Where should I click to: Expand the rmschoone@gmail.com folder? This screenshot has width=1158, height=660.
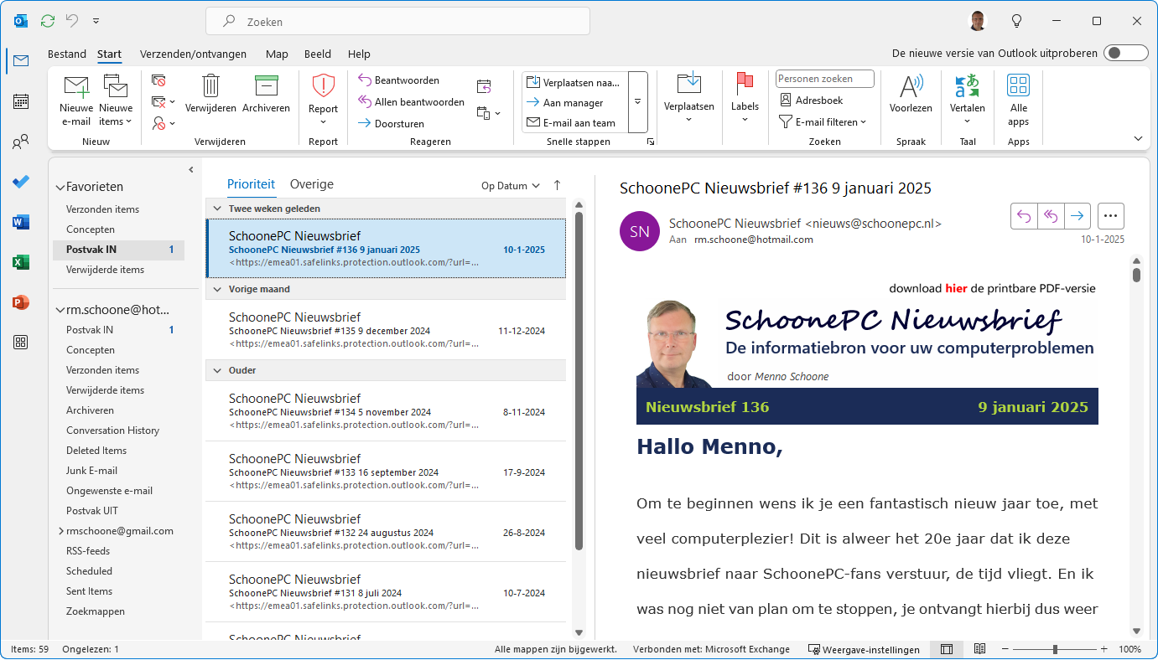coord(61,531)
